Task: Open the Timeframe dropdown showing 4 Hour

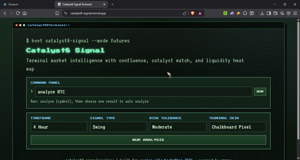Action: [59, 127]
